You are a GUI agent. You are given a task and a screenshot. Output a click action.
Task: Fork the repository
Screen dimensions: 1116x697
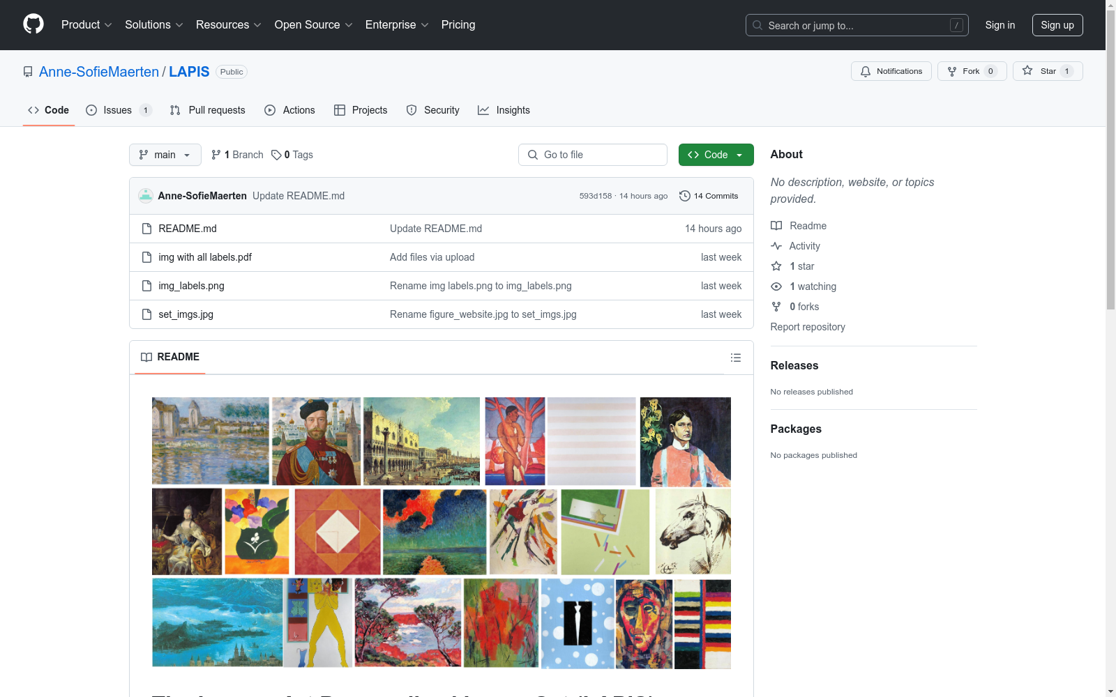tap(972, 71)
